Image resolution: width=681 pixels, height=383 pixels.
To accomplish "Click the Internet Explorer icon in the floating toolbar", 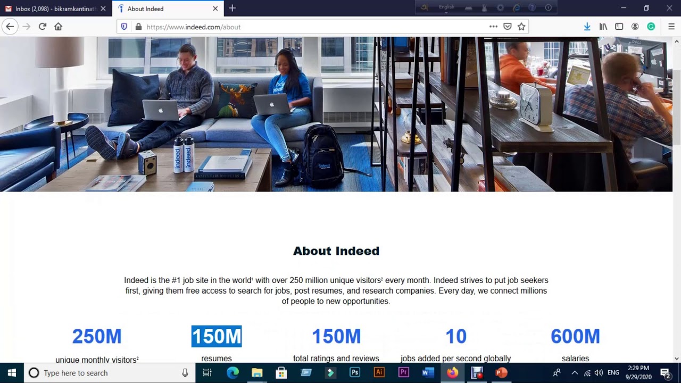I will tap(516, 7).
